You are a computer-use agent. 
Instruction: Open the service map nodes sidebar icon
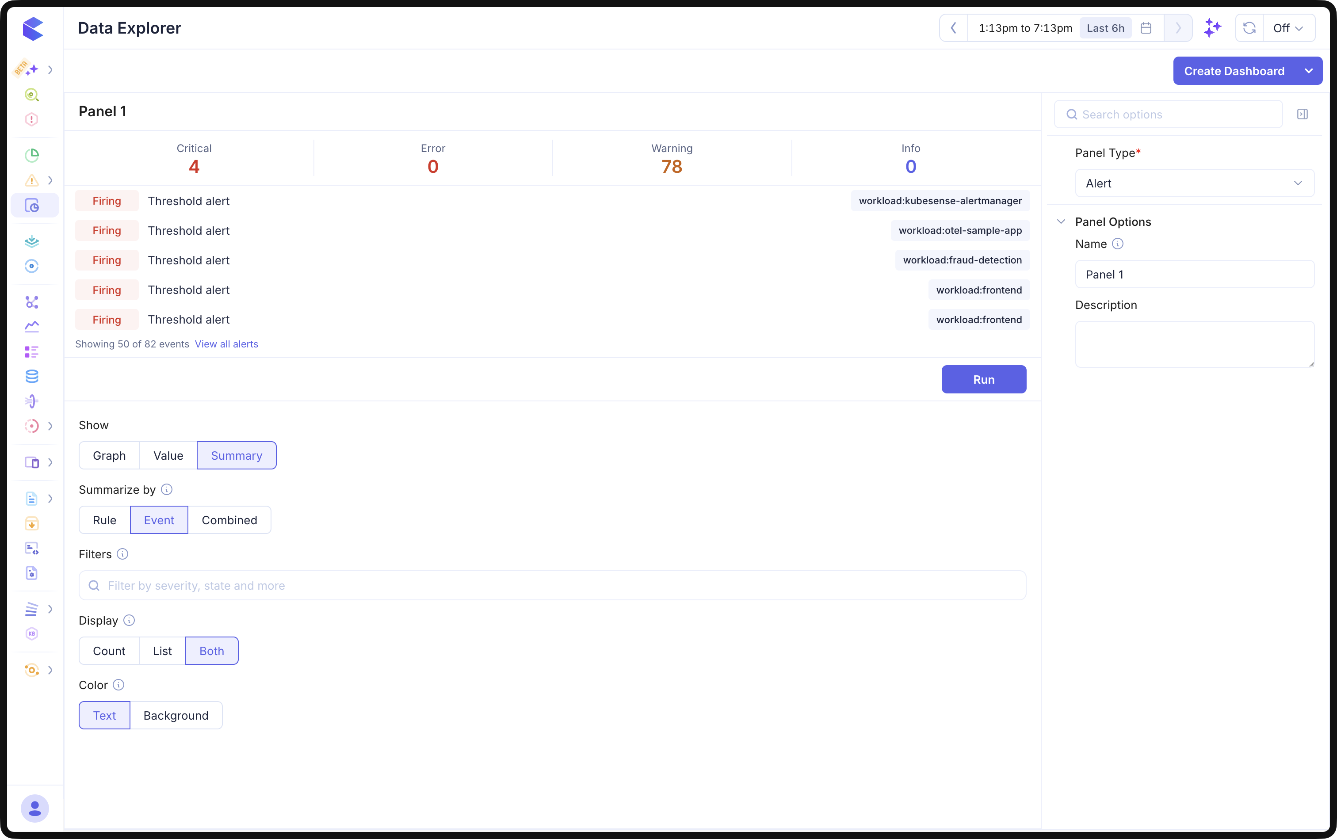(x=32, y=302)
